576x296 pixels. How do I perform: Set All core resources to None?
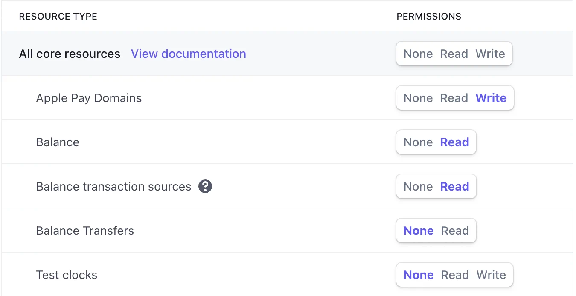(x=418, y=54)
